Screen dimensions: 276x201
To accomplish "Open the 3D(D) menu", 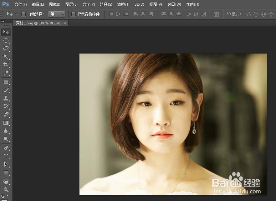I will pyautogui.click(x=139, y=4).
